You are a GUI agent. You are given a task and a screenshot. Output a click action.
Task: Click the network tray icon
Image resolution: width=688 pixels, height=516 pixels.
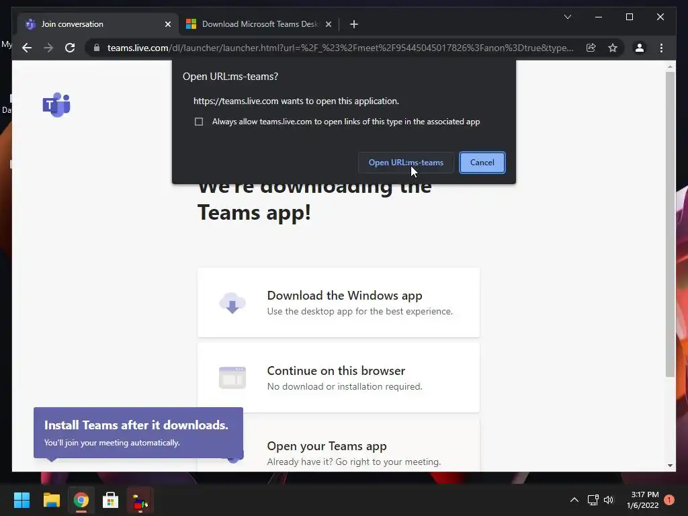click(593, 500)
